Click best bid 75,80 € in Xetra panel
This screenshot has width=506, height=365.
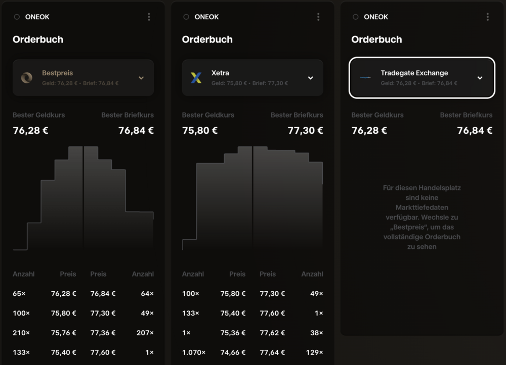(200, 130)
